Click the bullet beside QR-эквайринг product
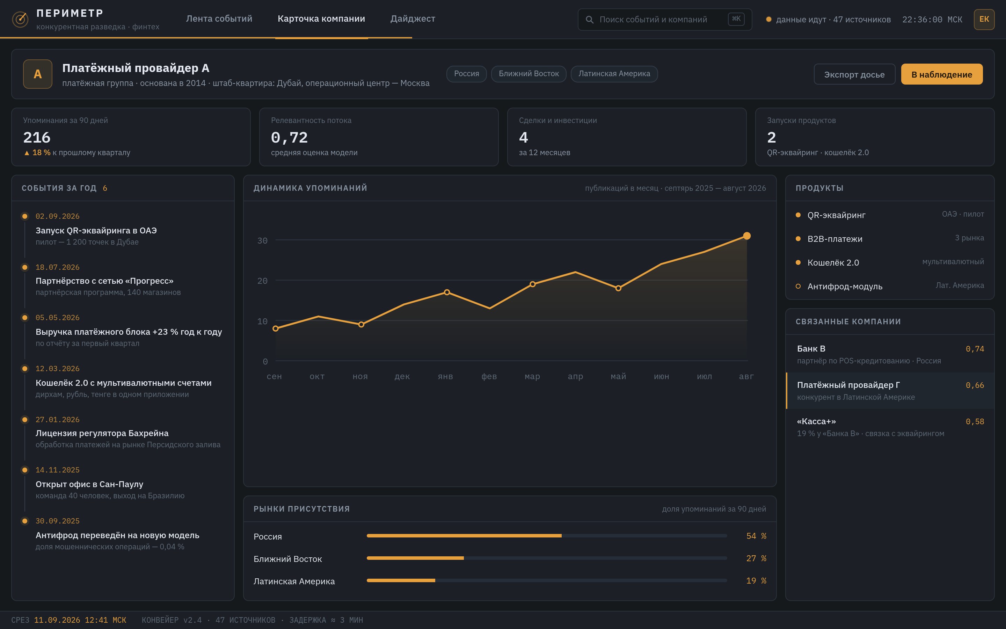This screenshot has width=1006, height=629. 798,215
